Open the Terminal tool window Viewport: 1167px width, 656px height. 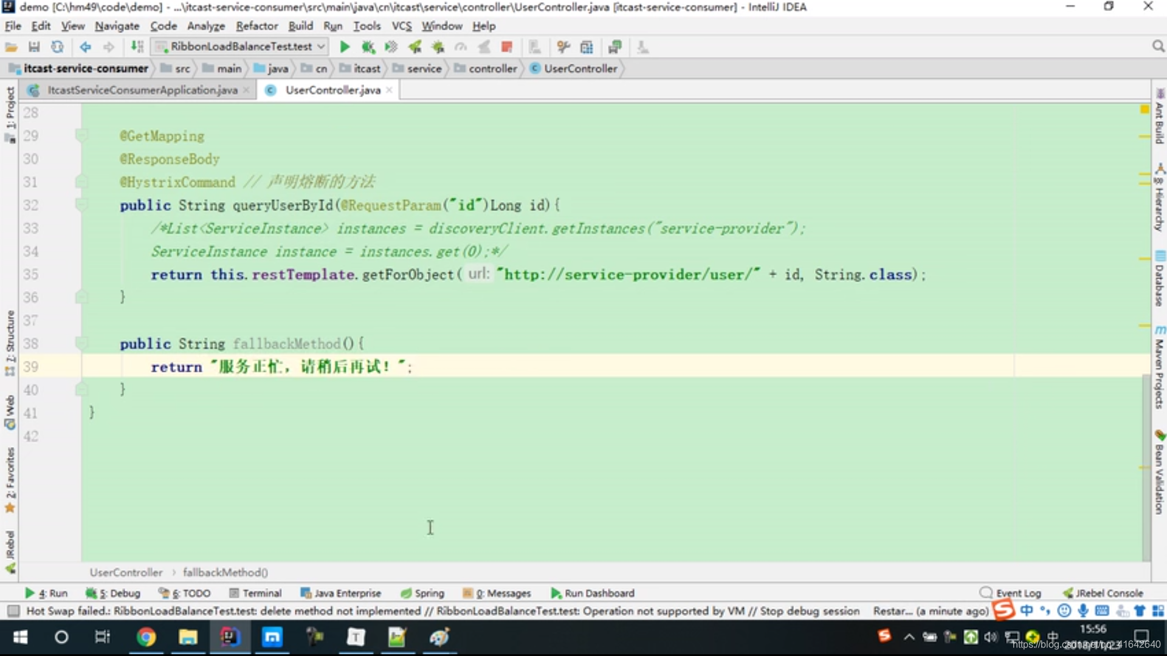coord(255,593)
